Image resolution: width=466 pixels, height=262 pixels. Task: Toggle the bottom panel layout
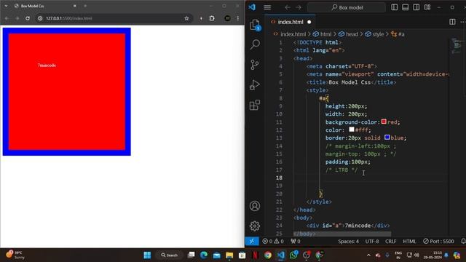click(x=406, y=7)
